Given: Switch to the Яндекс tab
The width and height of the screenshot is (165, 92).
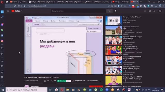Looking at the screenshot, I should coord(14,2).
